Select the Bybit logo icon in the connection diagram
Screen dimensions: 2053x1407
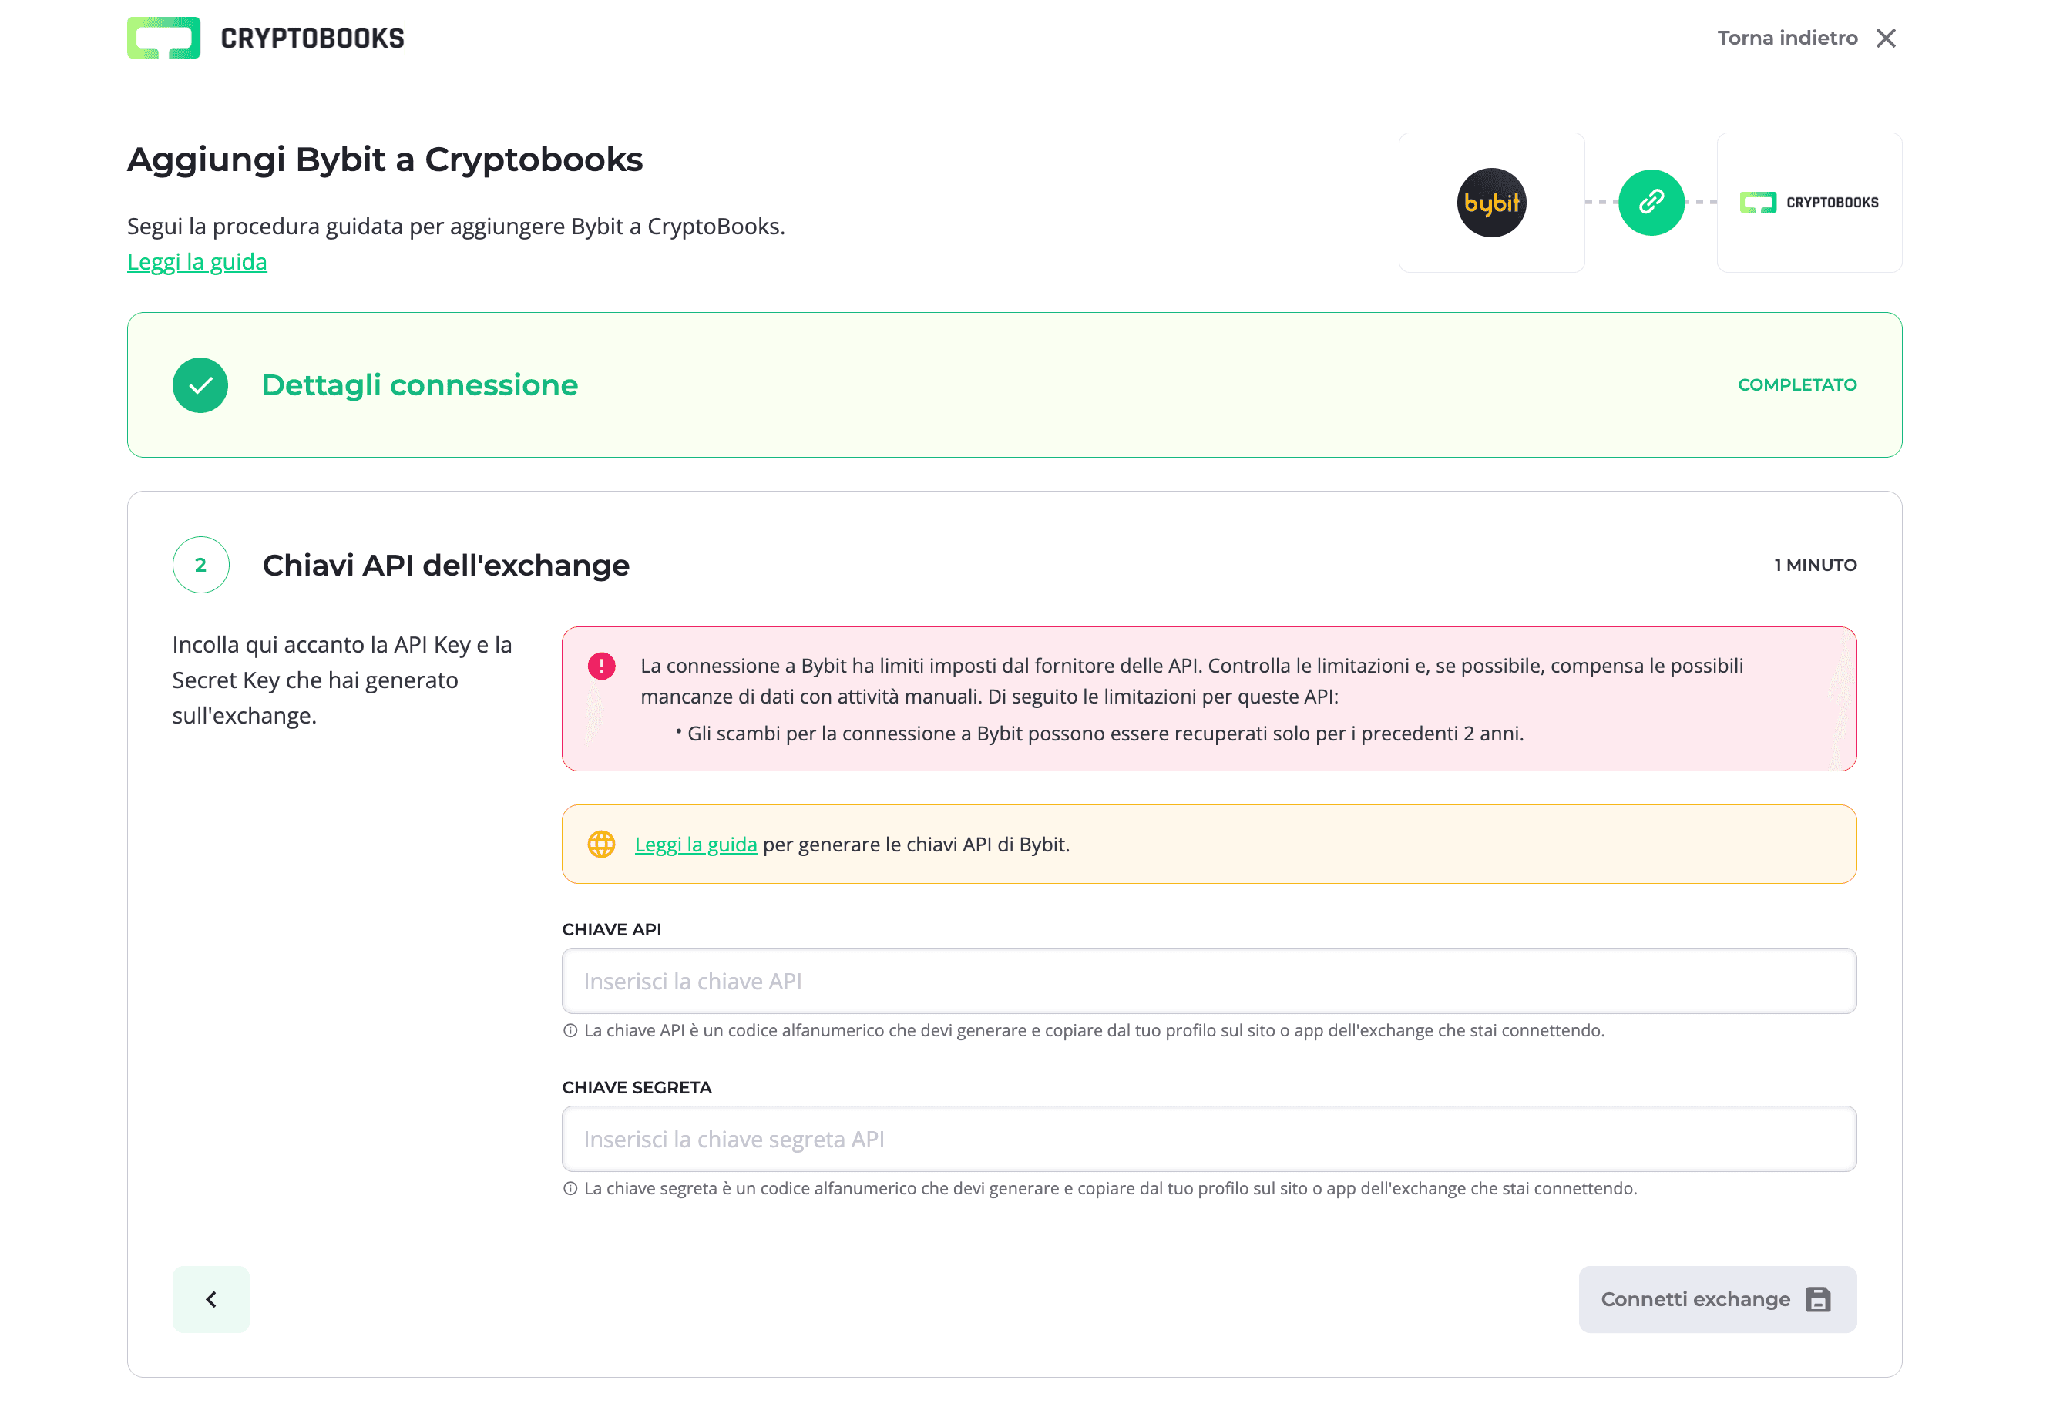click(x=1491, y=202)
